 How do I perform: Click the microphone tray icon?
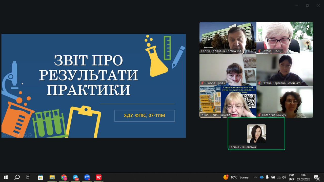(267, 177)
